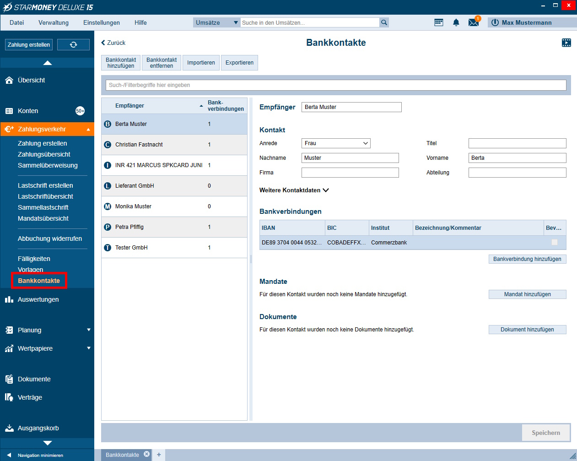The width and height of the screenshot is (577, 461).
Task: Select Mandatsübersicht in the sidebar
Action: (43, 218)
